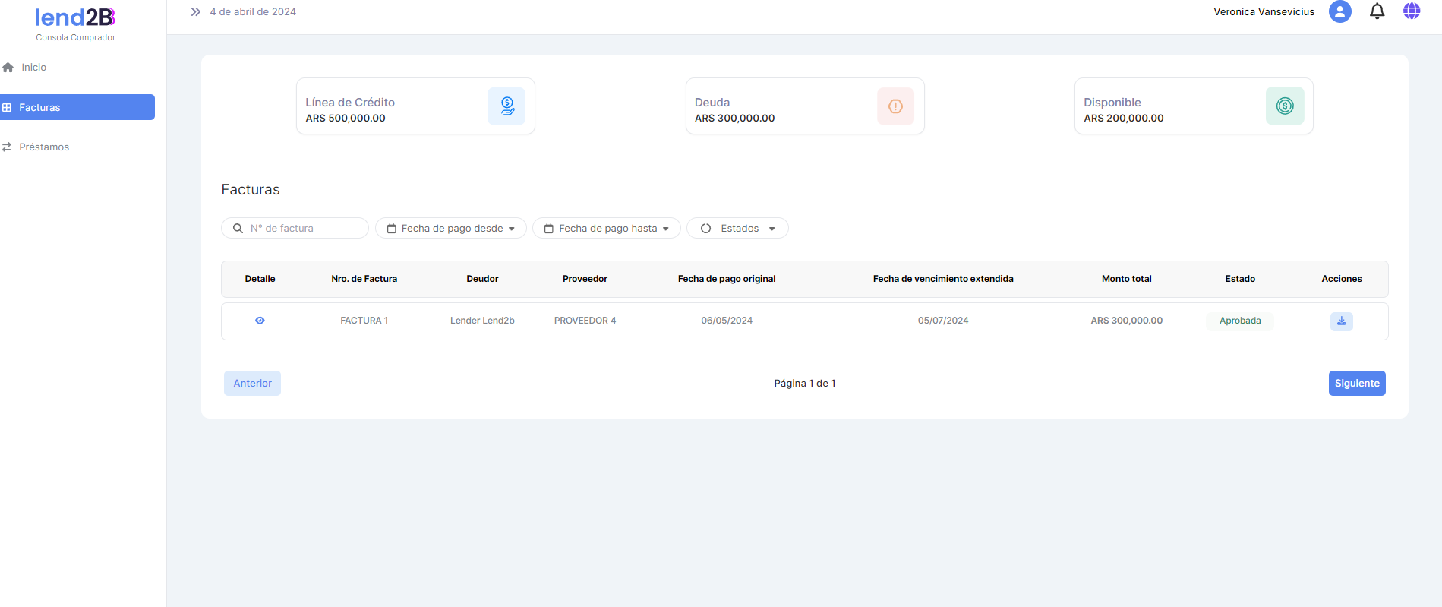Open the user profile avatar icon
Screen dimensions: 1442x607
pos(1339,11)
